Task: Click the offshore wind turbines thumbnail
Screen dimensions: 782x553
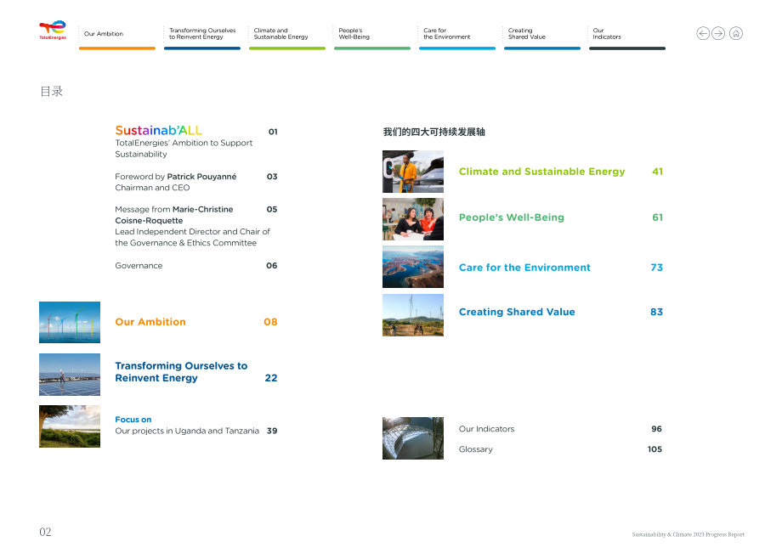Action: 70,322
